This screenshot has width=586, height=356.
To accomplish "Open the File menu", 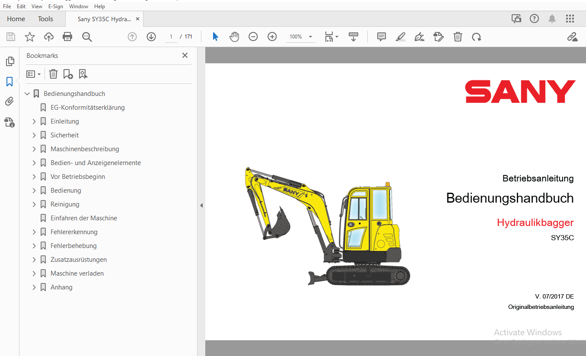I will [7, 6].
